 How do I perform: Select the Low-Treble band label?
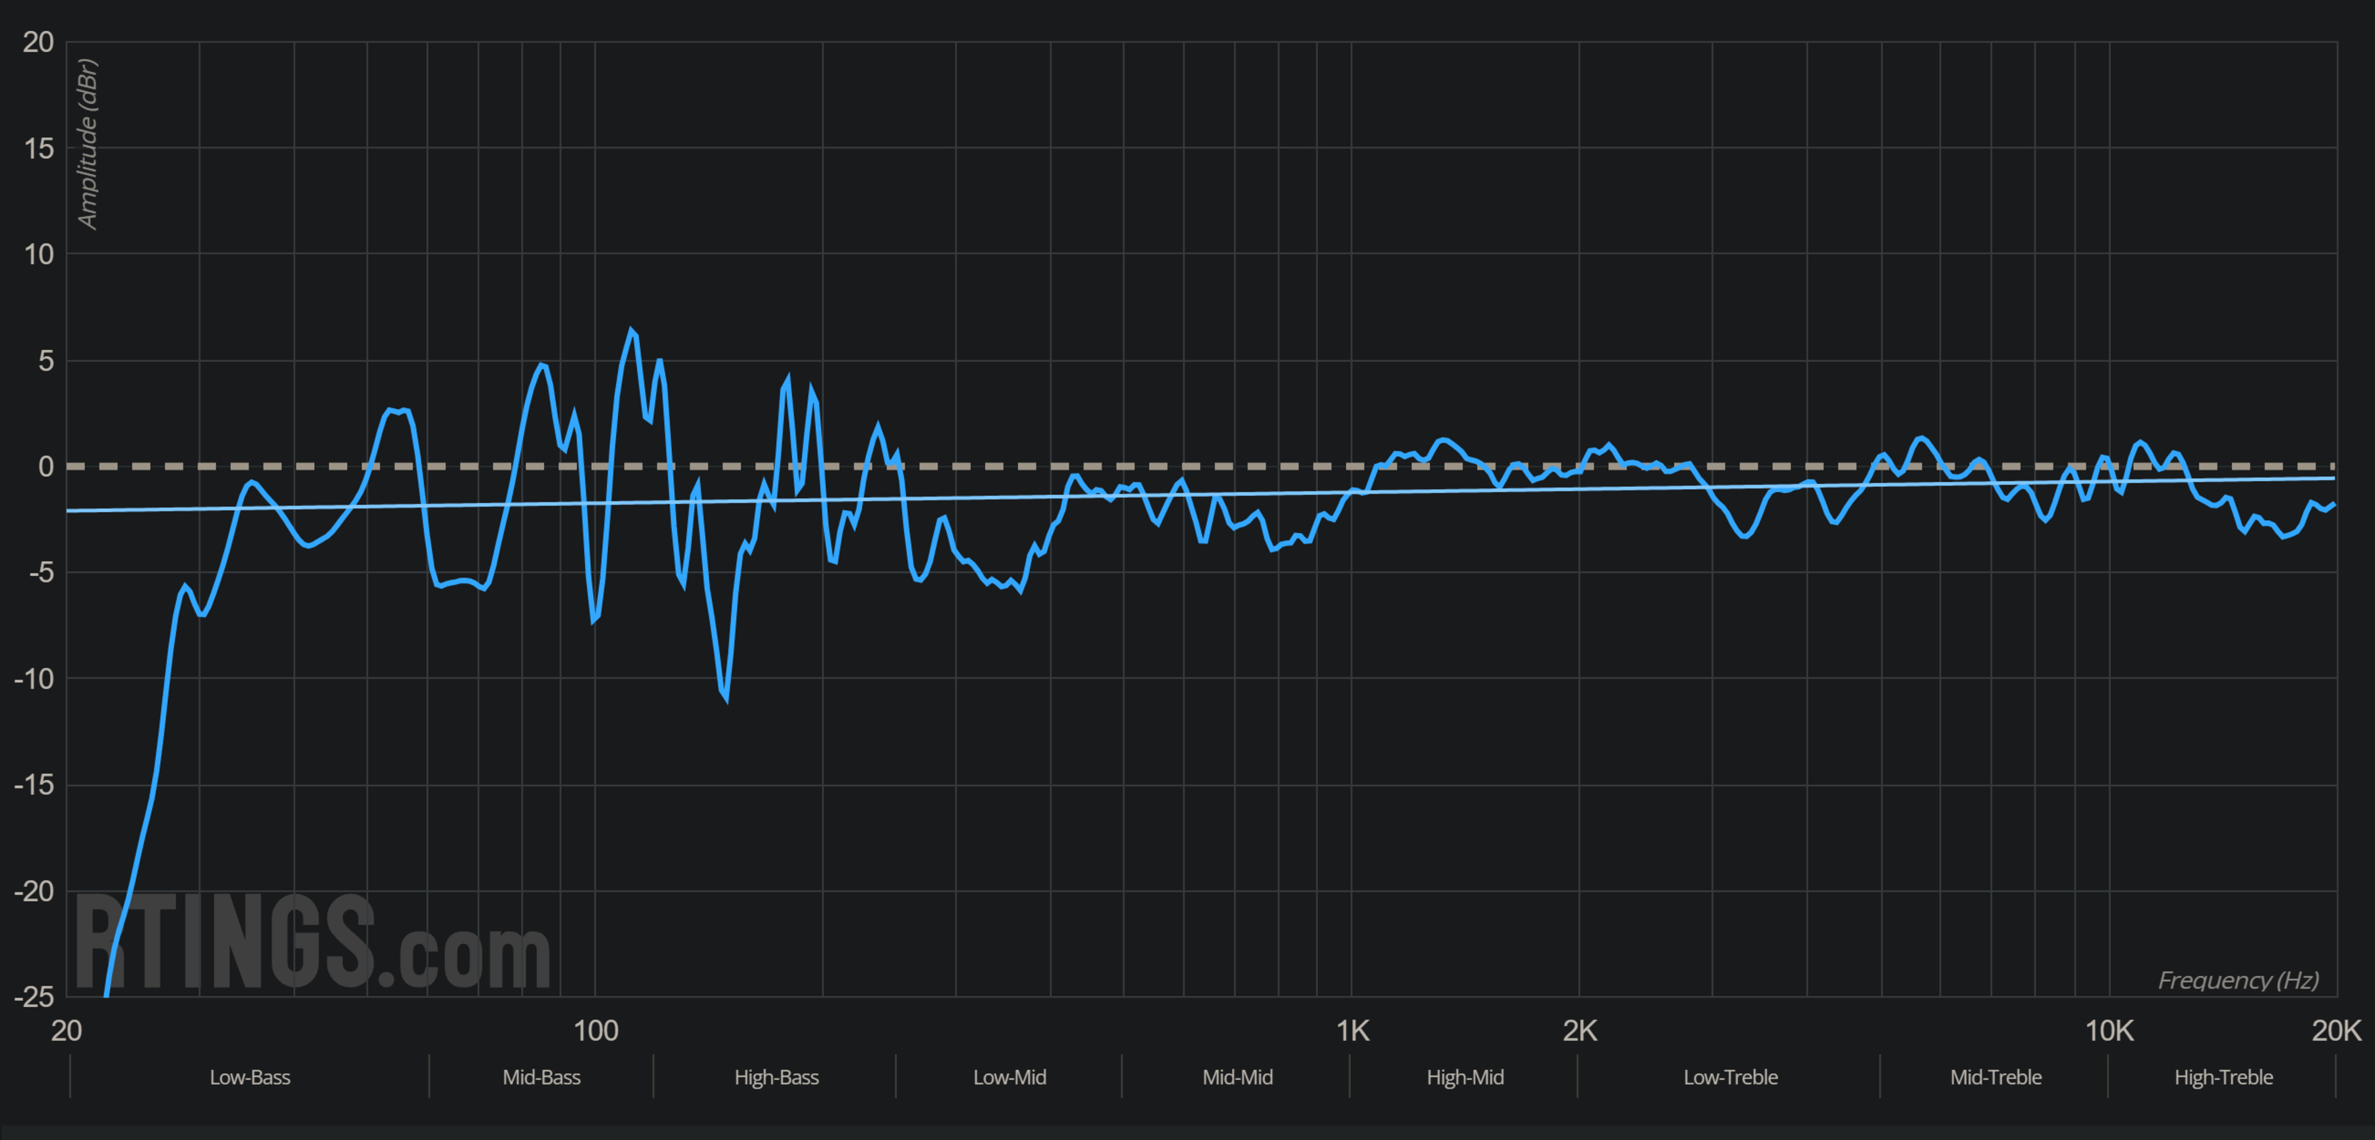tap(1731, 1076)
